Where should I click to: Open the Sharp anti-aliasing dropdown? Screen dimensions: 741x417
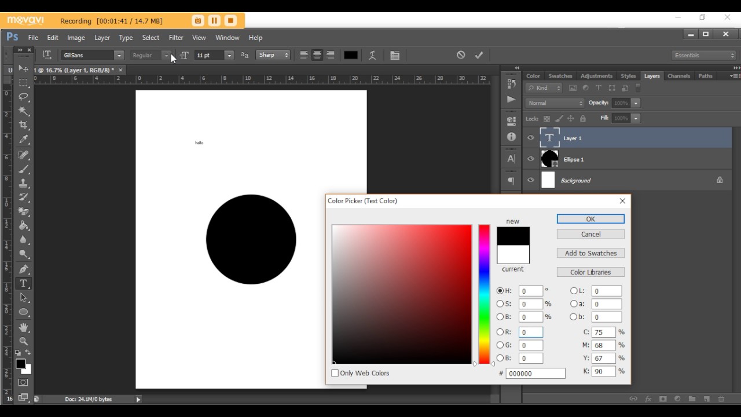[273, 55]
